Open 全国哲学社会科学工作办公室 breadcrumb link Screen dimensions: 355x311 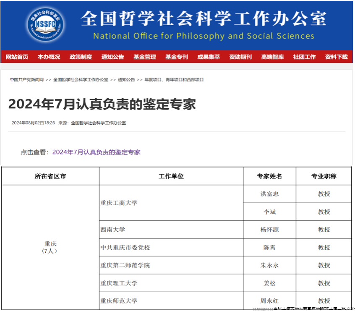(81, 80)
